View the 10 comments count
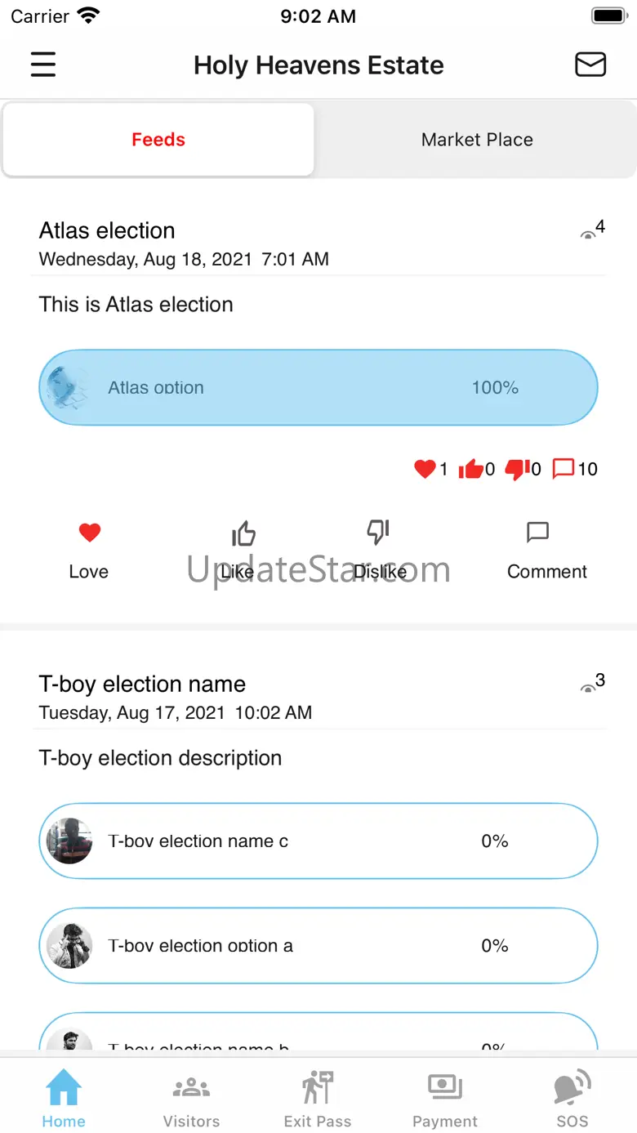637x1133 pixels. [576, 469]
